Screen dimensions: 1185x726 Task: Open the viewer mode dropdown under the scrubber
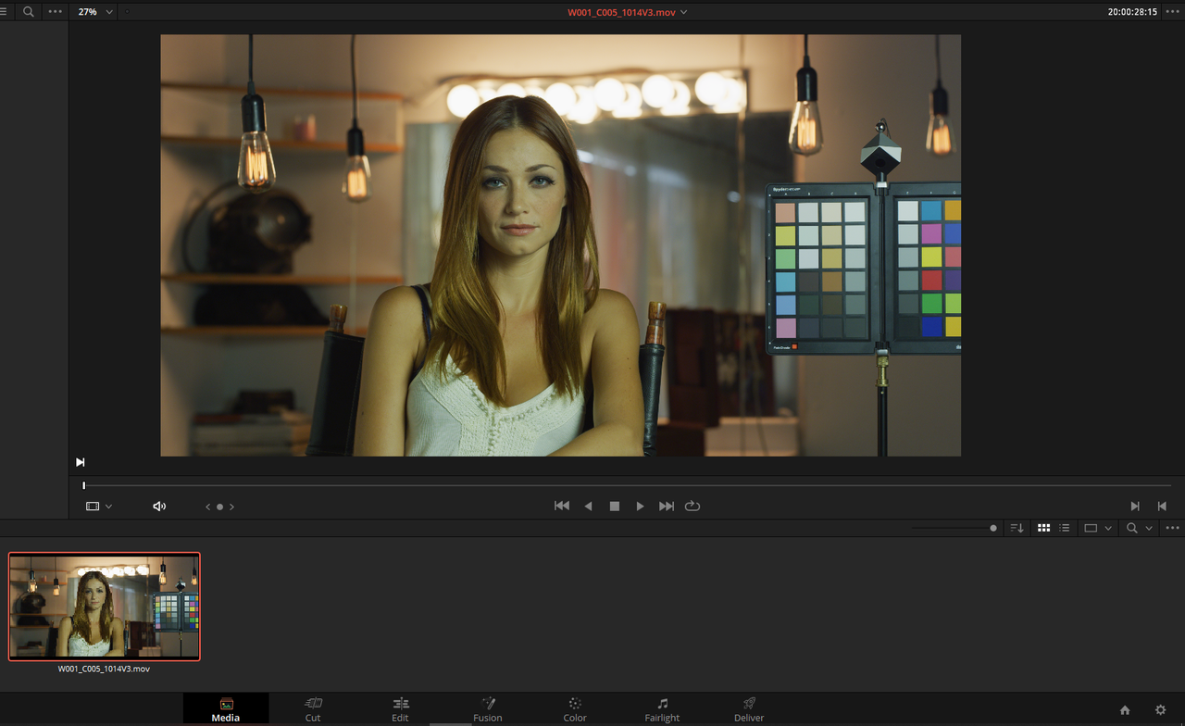pos(99,507)
